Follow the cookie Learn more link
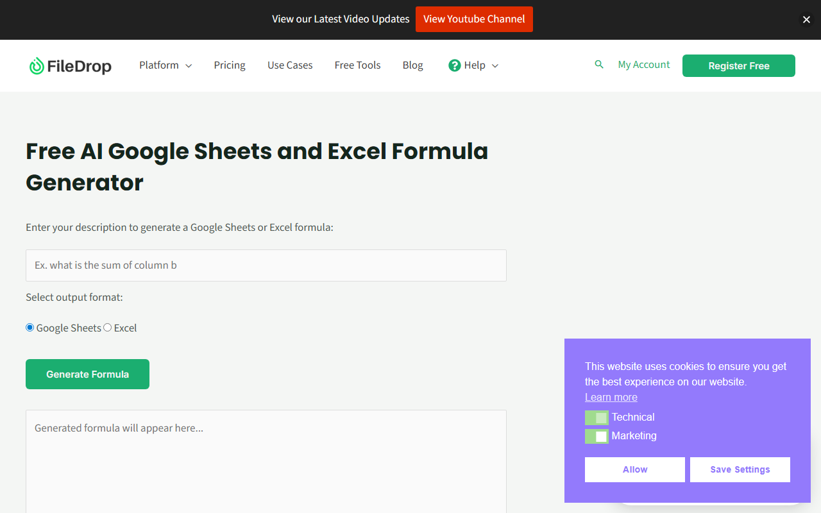Image resolution: width=821 pixels, height=513 pixels. click(611, 398)
